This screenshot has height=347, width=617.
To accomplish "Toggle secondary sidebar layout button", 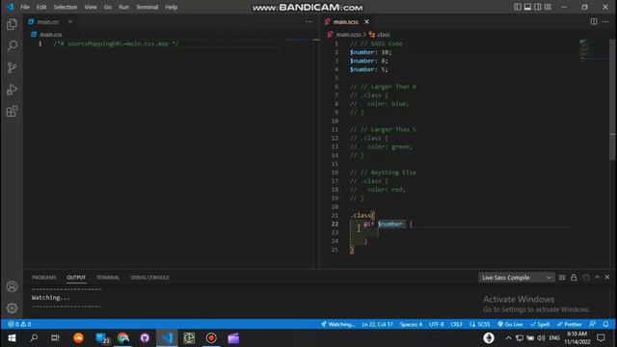I will 538,7.
